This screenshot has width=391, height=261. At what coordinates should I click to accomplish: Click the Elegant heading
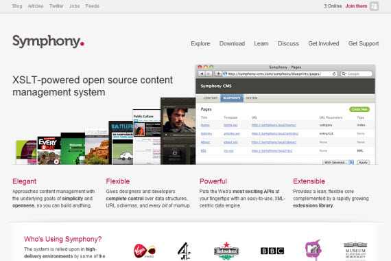[x=25, y=181]
